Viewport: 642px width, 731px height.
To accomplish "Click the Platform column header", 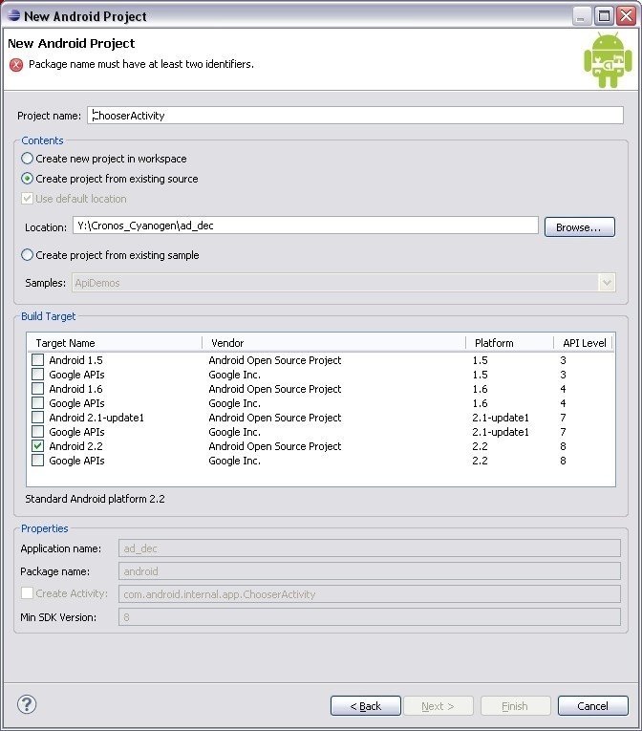I will 509,343.
